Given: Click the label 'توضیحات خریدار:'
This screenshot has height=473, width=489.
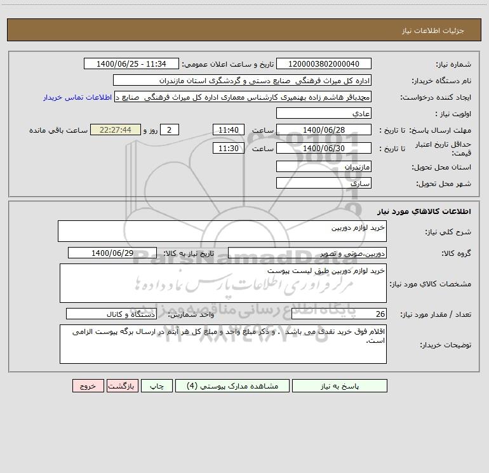Looking at the screenshot, I should pos(445,345).
